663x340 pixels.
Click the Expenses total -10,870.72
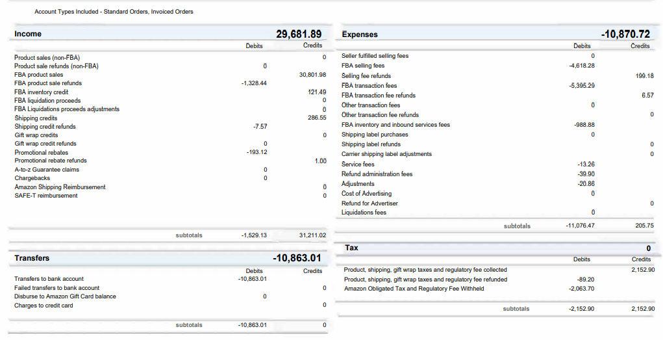pos(625,34)
